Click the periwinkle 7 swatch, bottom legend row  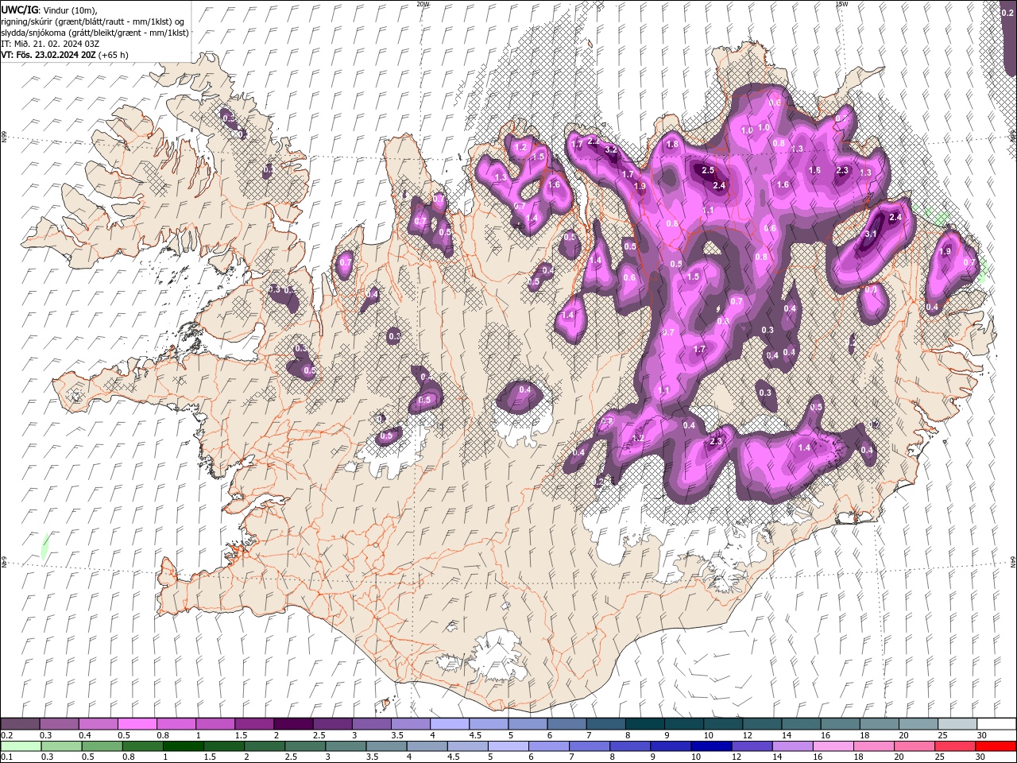click(x=590, y=746)
